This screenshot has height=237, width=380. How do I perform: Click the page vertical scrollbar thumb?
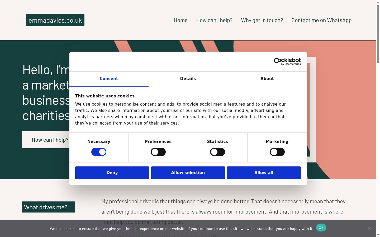[x=378, y=34]
